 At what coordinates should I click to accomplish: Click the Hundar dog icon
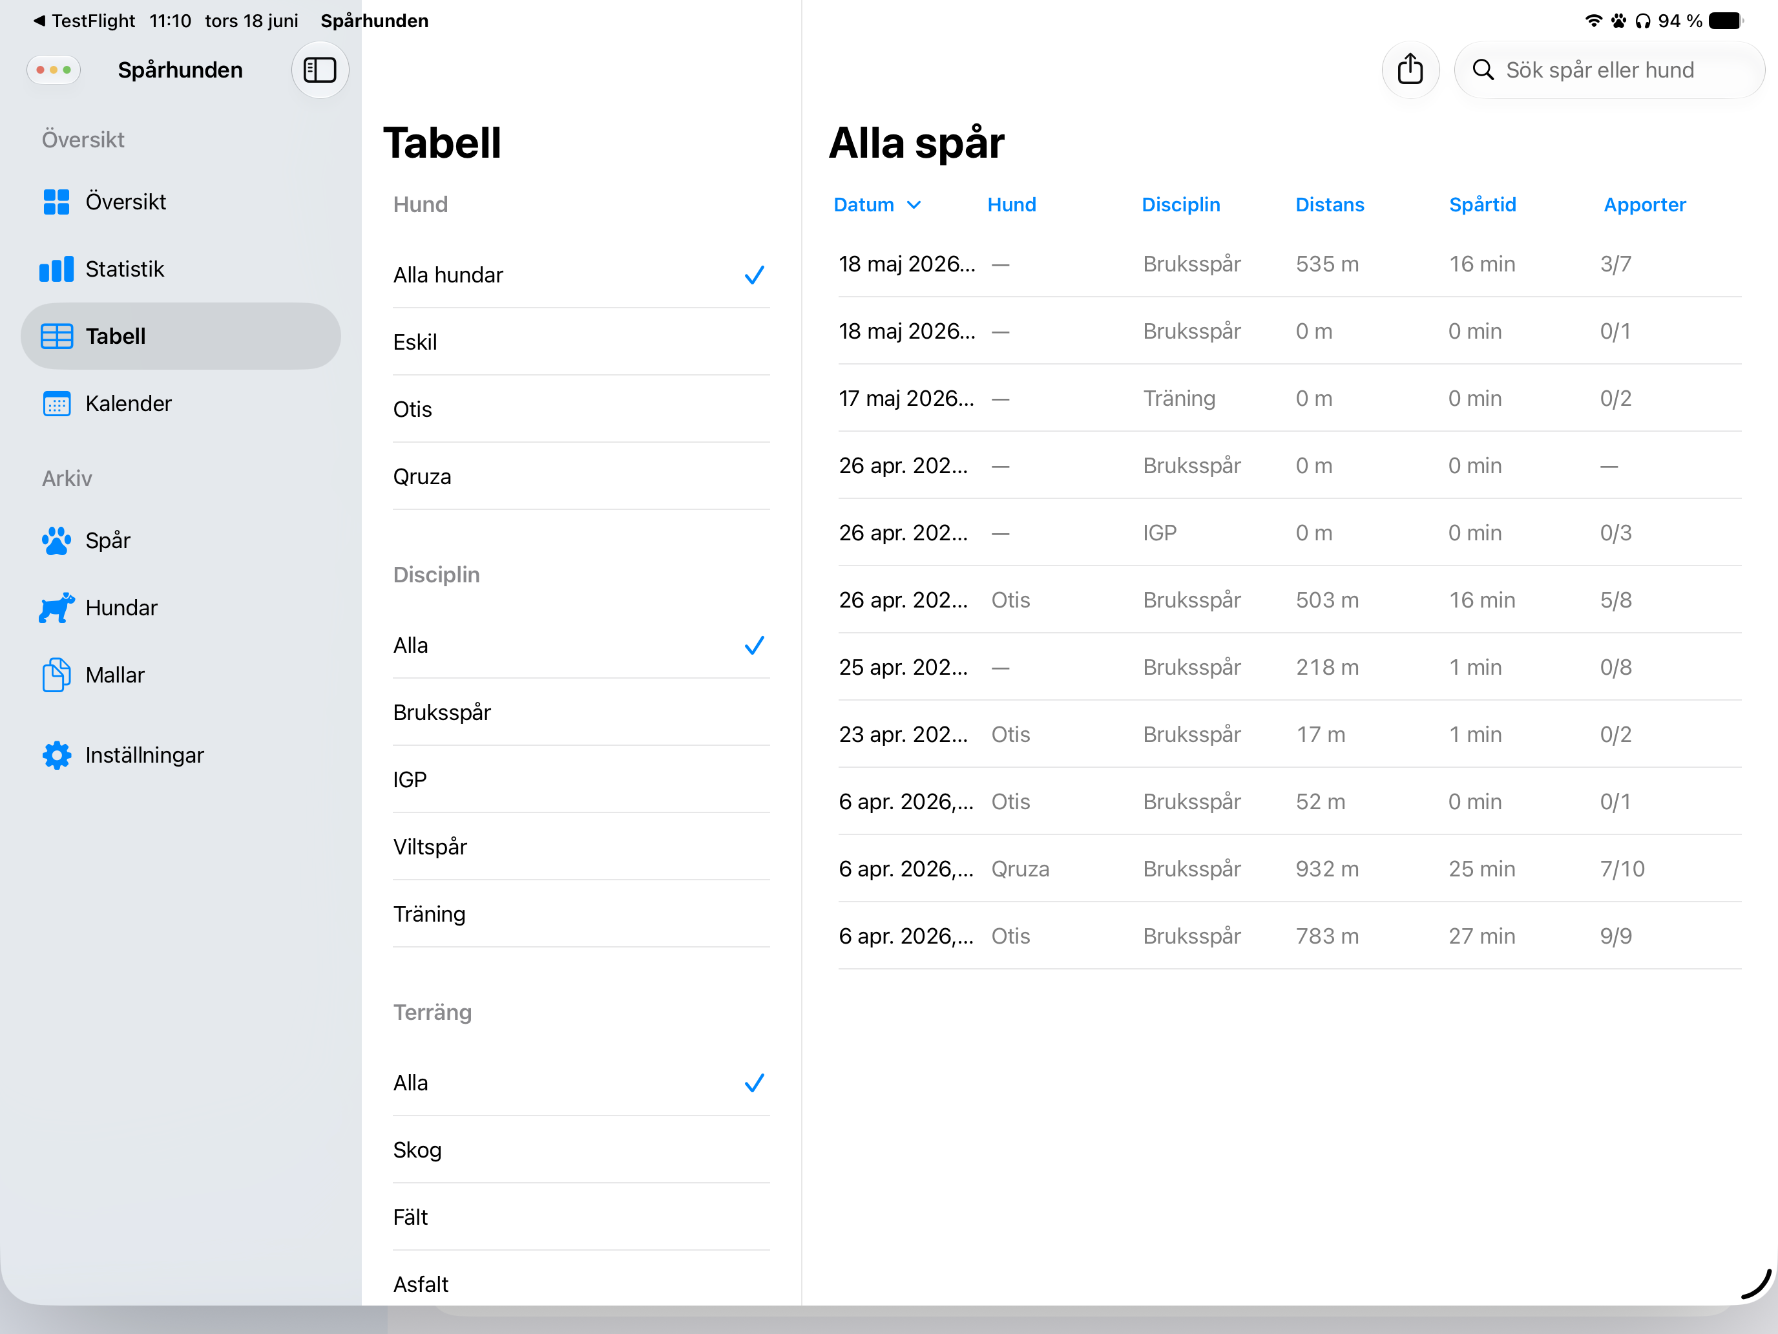click(x=56, y=608)
